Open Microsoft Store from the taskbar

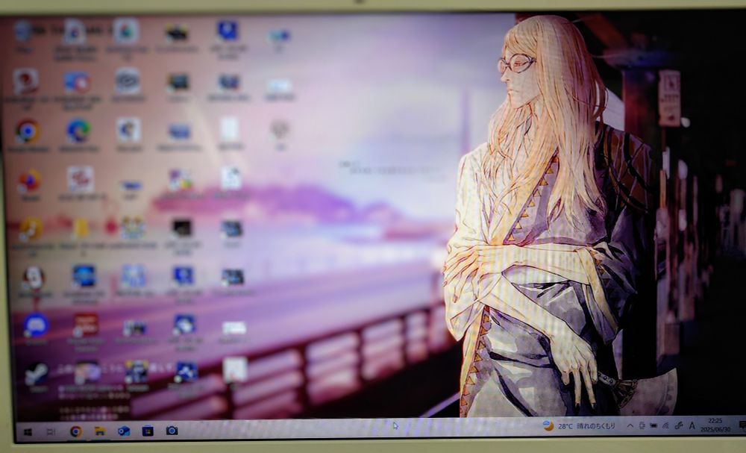148,431
